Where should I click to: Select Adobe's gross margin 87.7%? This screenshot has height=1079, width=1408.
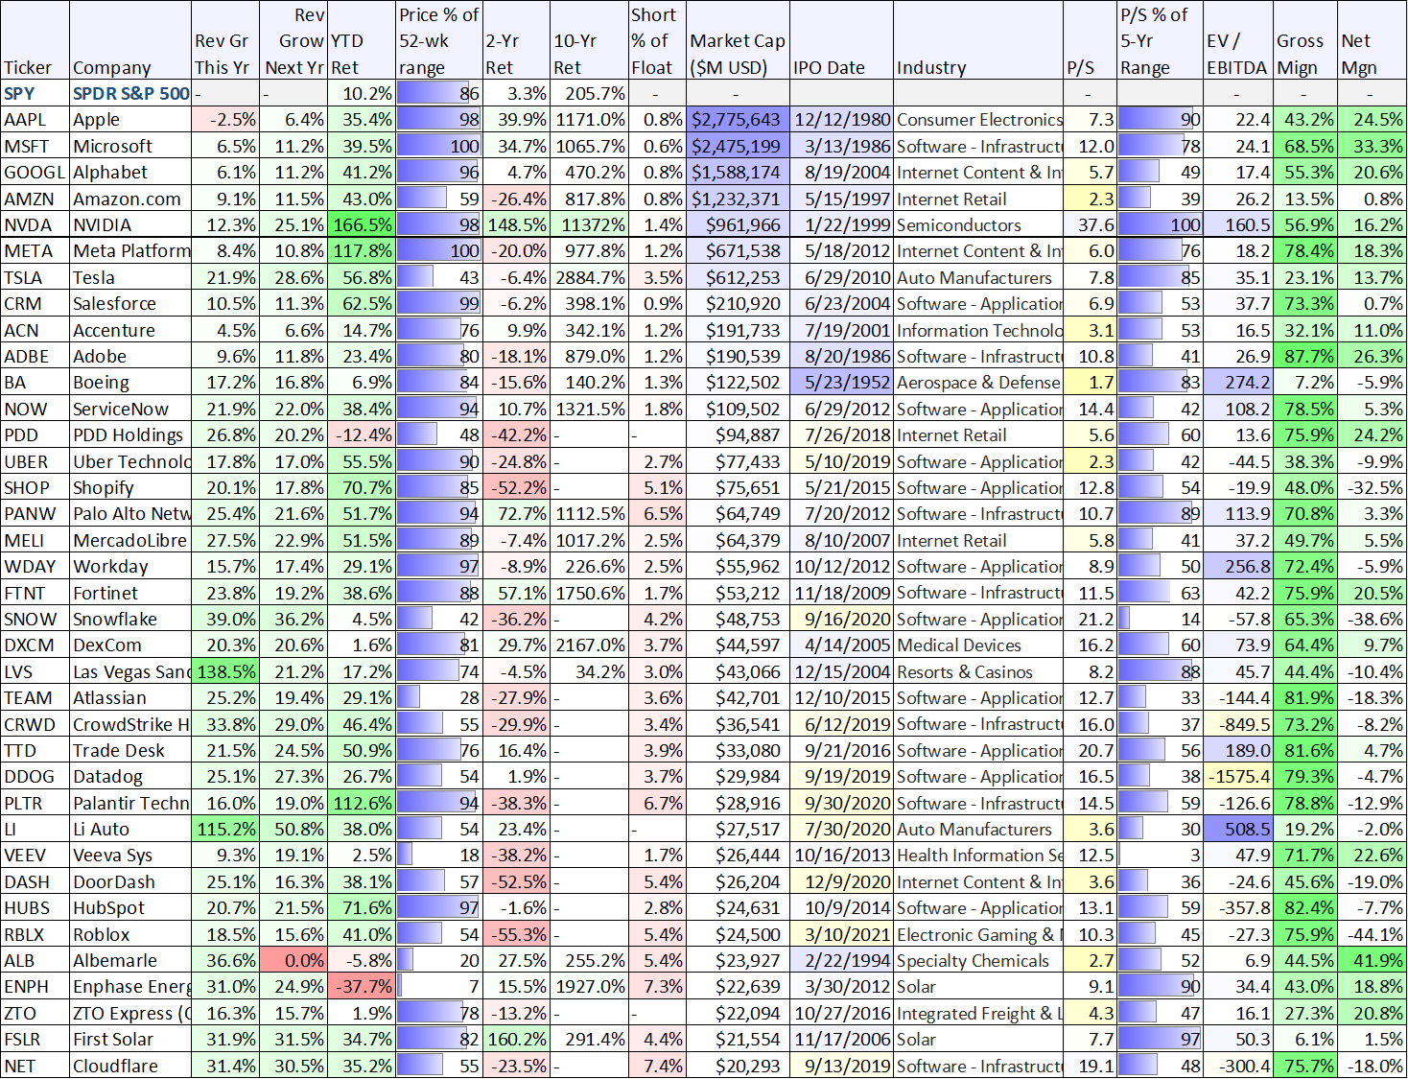point(1304,357)
